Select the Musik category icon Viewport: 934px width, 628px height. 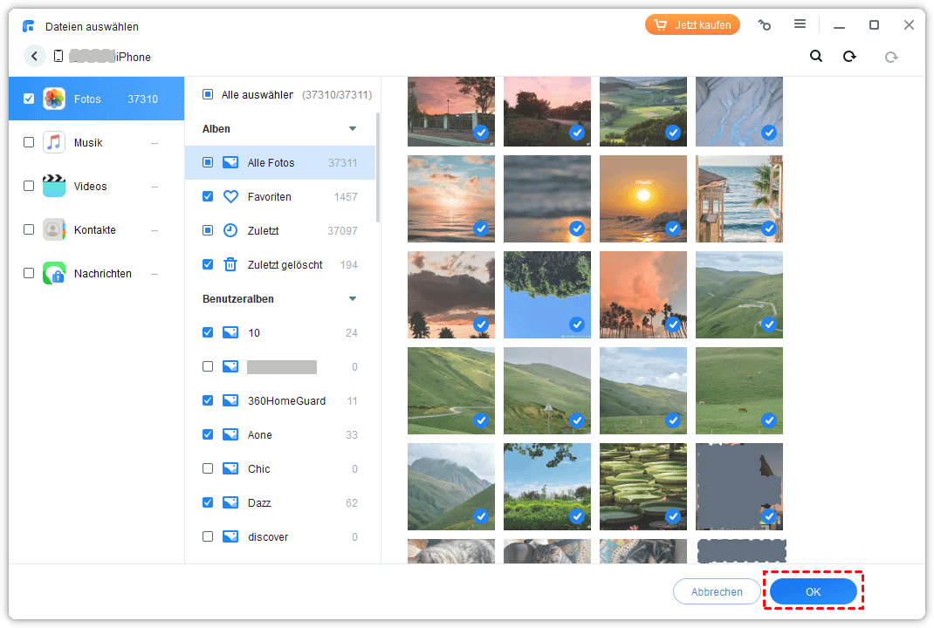pyautogui.click(x=54, y=143)
